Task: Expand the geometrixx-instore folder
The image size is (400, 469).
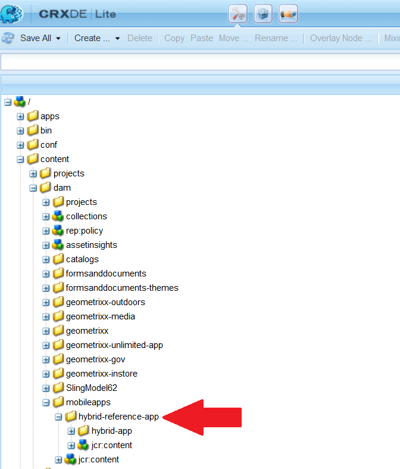Action: 46,374
